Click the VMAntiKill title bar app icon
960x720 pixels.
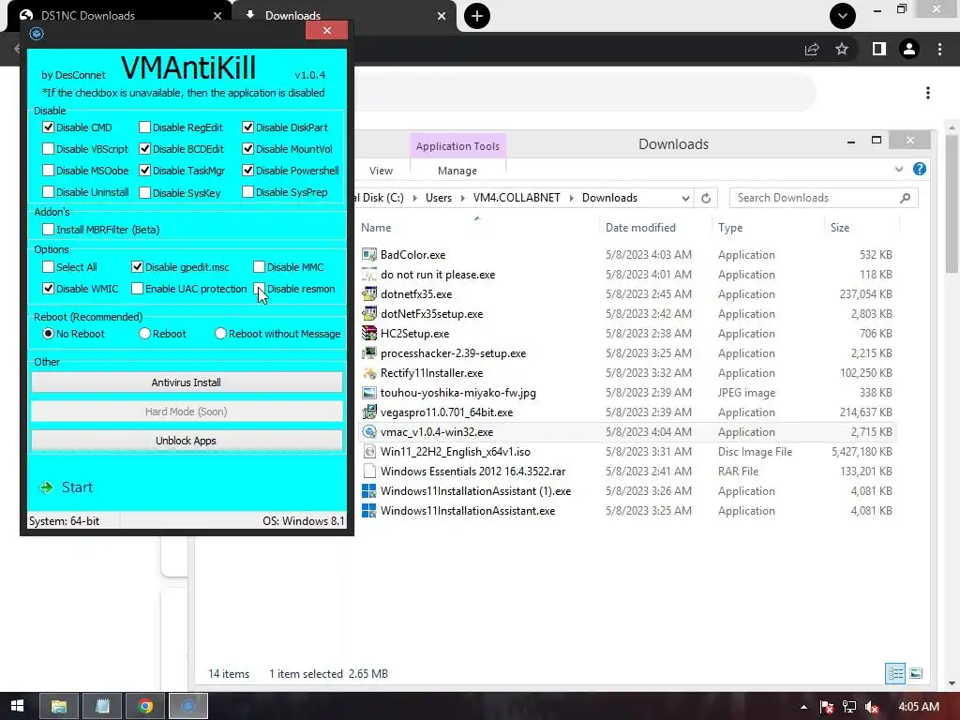click(37, 34)
